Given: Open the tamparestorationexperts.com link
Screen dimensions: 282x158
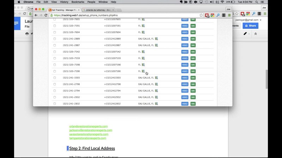Looking at the screenshot, I should click(88, 138).
